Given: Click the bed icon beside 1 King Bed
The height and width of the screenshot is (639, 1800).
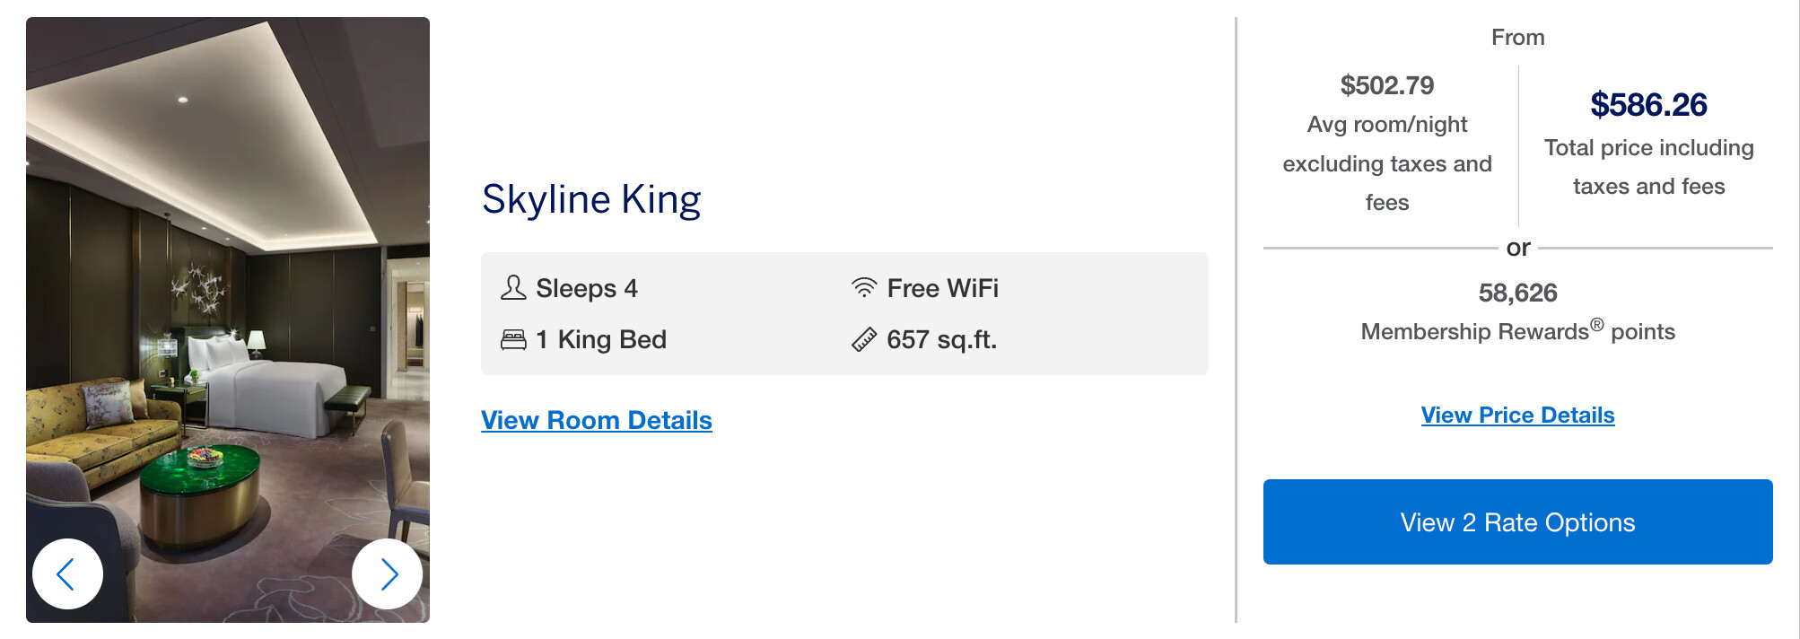Looking at the screenshot, I should [513, 339].
